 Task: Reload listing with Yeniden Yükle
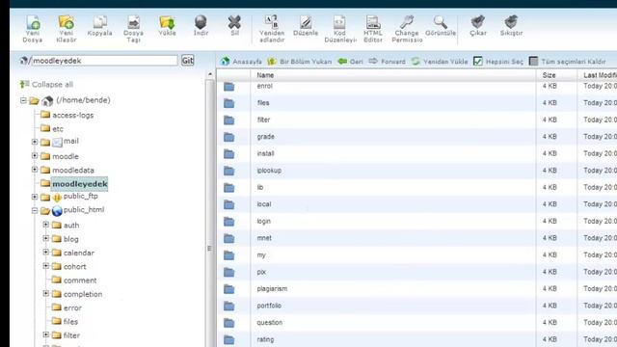tap(440, 62)
